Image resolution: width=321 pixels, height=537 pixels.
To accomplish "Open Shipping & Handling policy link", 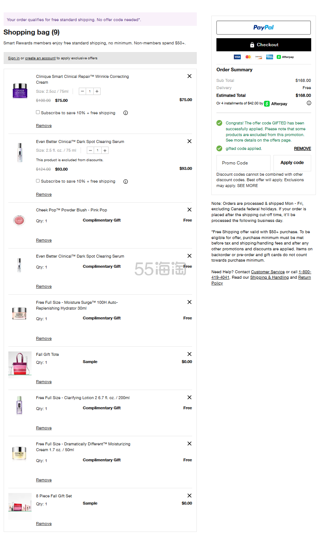I will point(269,277).
